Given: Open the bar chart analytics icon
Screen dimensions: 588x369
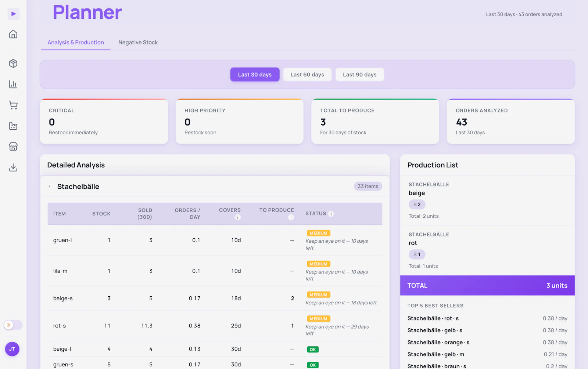Looking at the screenshot, I should coord(13,84).
